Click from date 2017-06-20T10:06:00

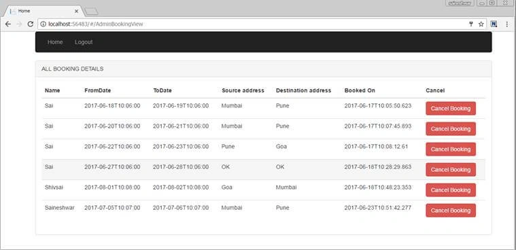click(x=112, y=126)
